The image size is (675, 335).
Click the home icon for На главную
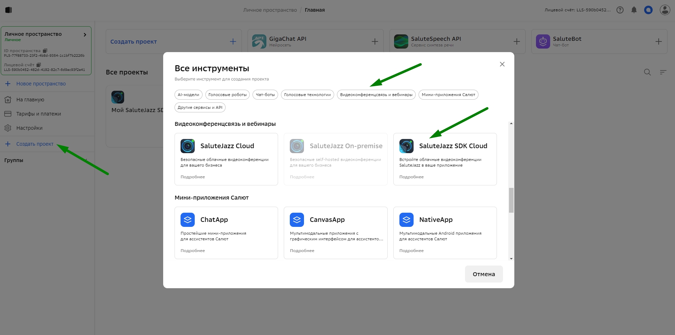[8, 100]
